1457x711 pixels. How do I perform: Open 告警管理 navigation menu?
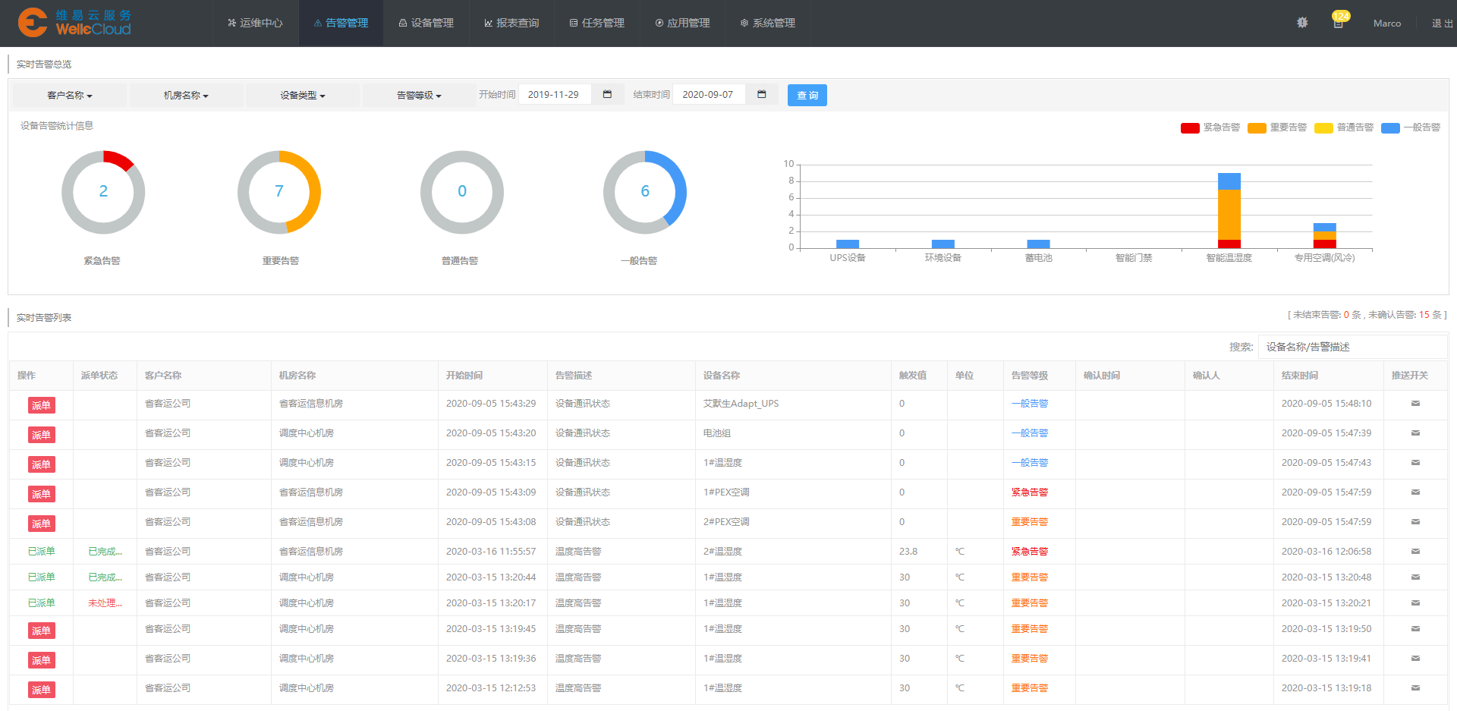[341, 23]
